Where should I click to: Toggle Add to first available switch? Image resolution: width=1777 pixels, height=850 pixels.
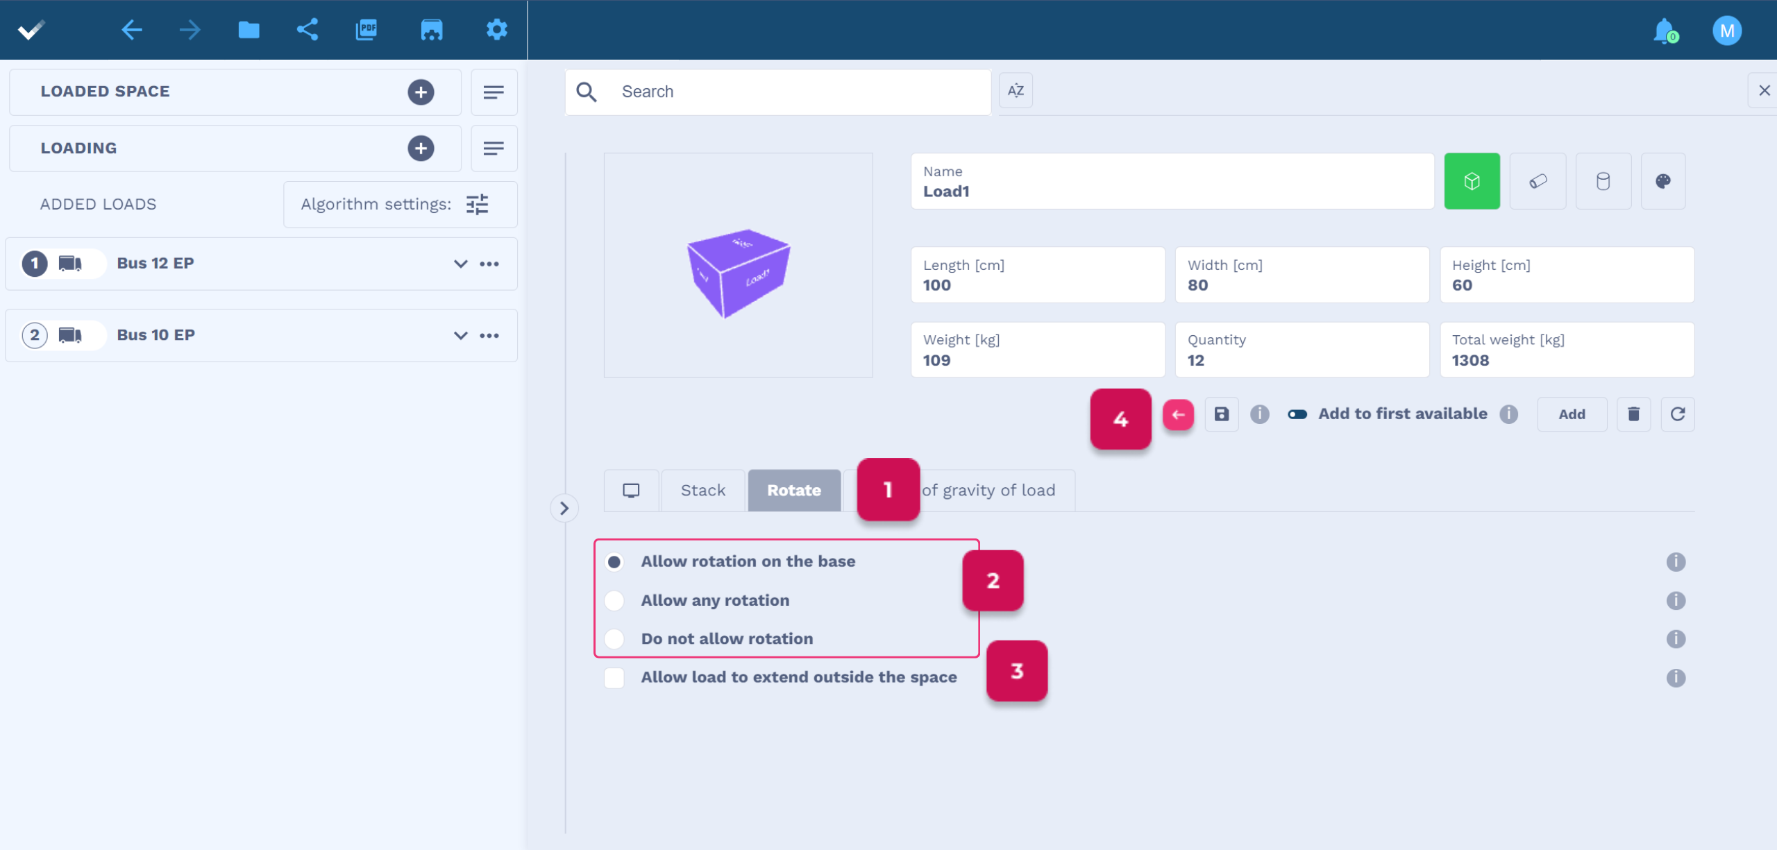click(1297, 414)
